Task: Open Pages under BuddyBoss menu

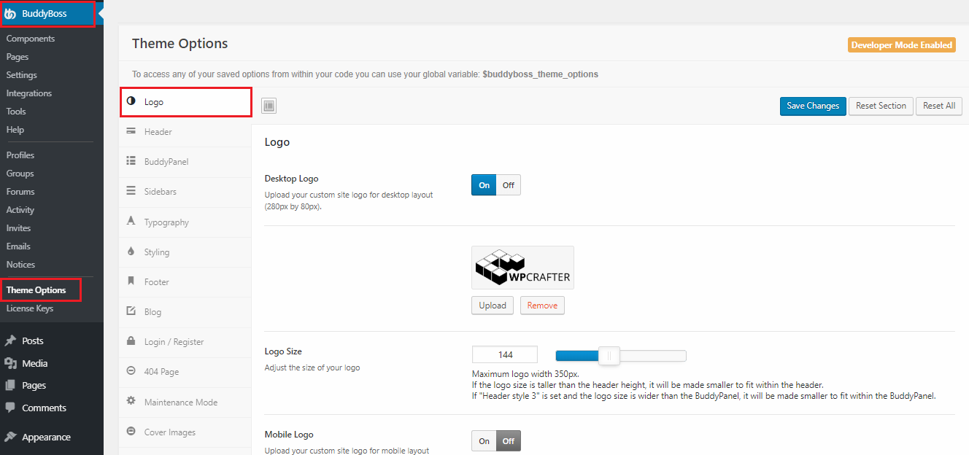Action: (x=18, y=57)
